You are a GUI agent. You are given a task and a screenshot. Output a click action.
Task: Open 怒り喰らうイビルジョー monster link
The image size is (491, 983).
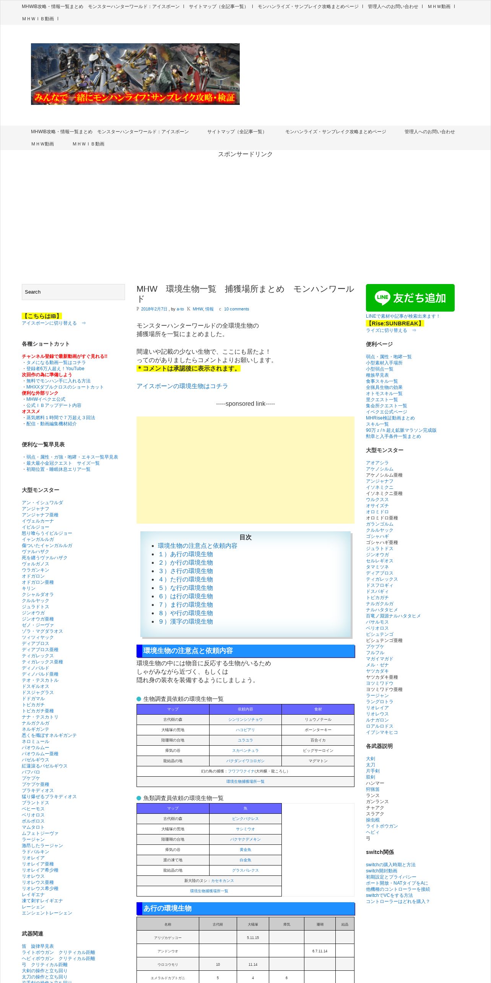pos(47,533)
